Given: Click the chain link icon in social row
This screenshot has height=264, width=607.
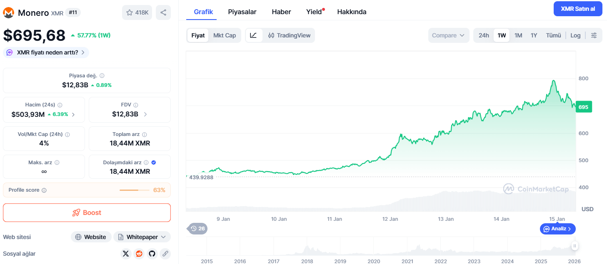Looking at the screenshot, I should [165, 254].
